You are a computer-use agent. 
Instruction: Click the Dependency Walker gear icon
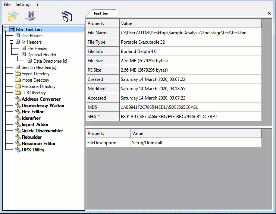(18, 105)
